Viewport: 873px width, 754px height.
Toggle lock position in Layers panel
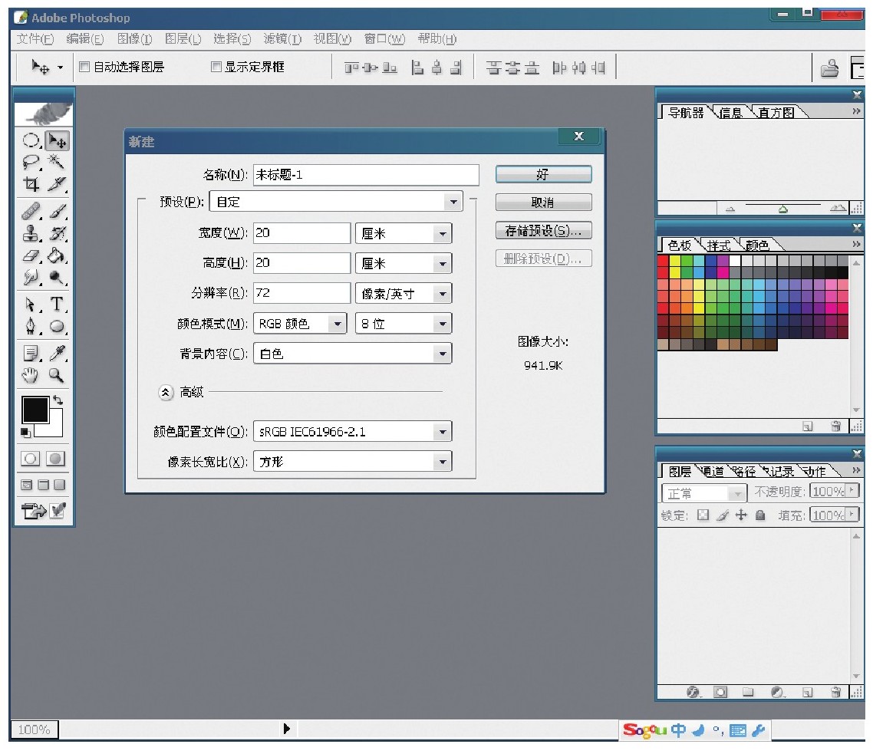pos(741,515)
